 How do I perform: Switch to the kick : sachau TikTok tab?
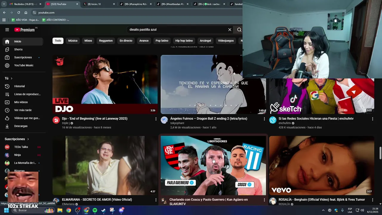point(210,4)
